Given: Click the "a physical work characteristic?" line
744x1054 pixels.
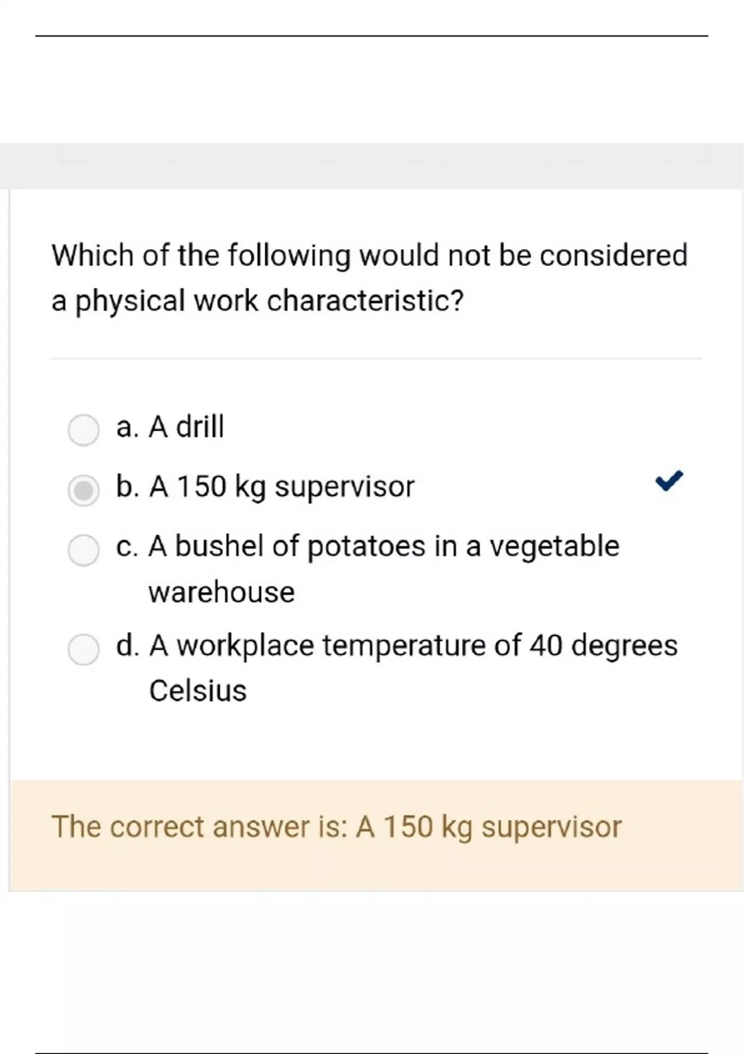Looking at the screenshot, I should click(257, 301).
